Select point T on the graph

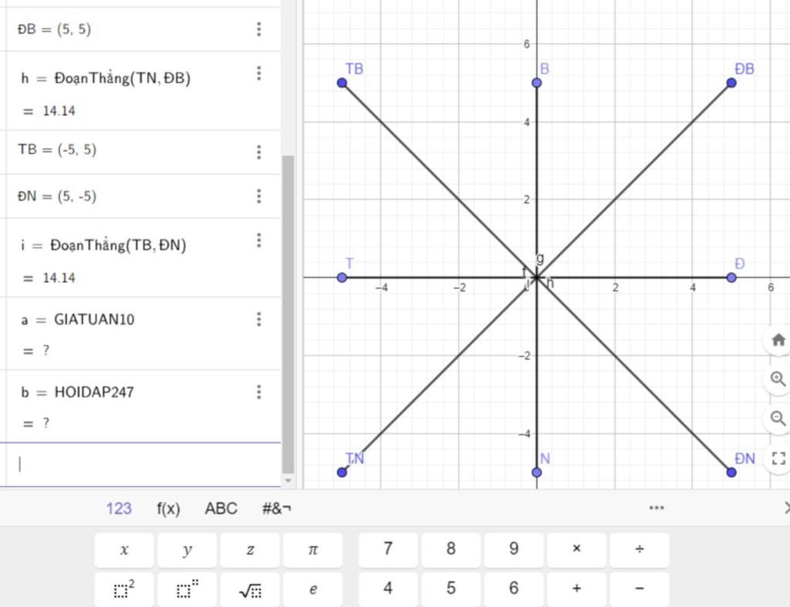pyautogui.click(x=342, y=278)
